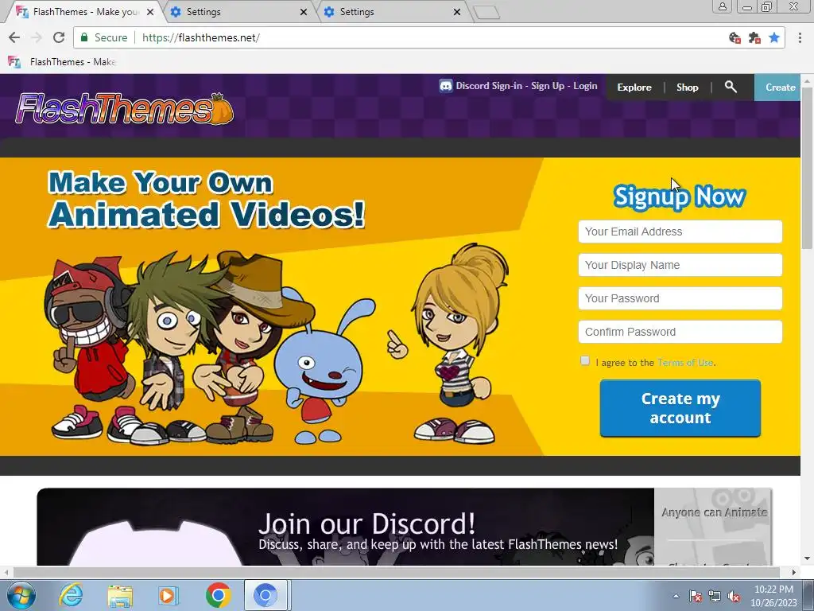Click the scroll-right arrow of horizontal scrollbar
Image resolution: width=814 pixels, height=611 pixels.
[794, 572]
